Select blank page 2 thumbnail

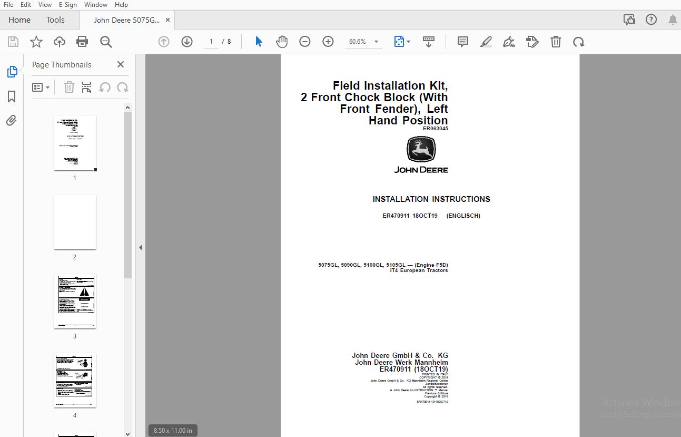point(75,222)
